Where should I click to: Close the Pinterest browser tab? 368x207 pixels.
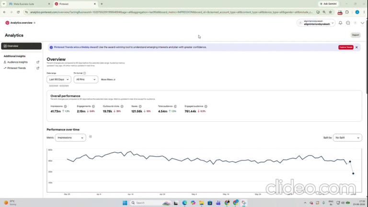[95, 4]
